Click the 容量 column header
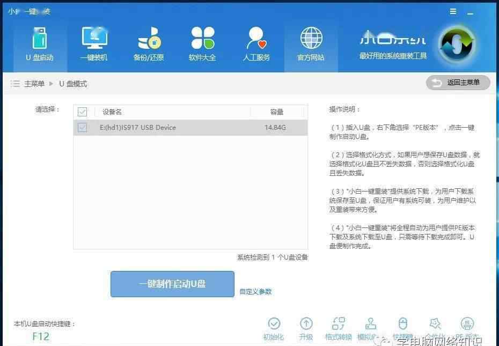Viewport: 499px width, 346px height. click(x=276, y=112)
